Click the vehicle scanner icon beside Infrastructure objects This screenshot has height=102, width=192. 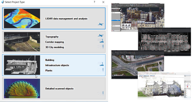click(101, 65)
